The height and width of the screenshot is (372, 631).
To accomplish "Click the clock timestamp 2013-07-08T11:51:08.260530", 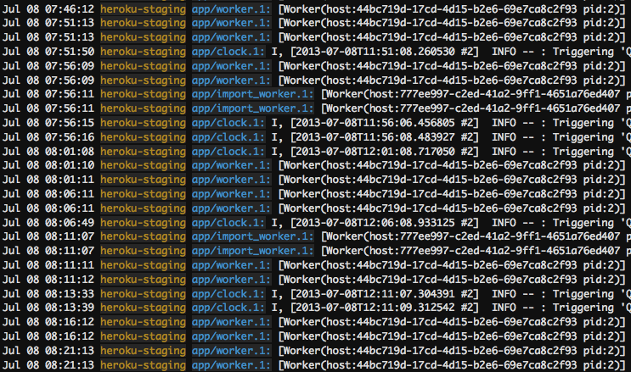I will pos(375,52).
